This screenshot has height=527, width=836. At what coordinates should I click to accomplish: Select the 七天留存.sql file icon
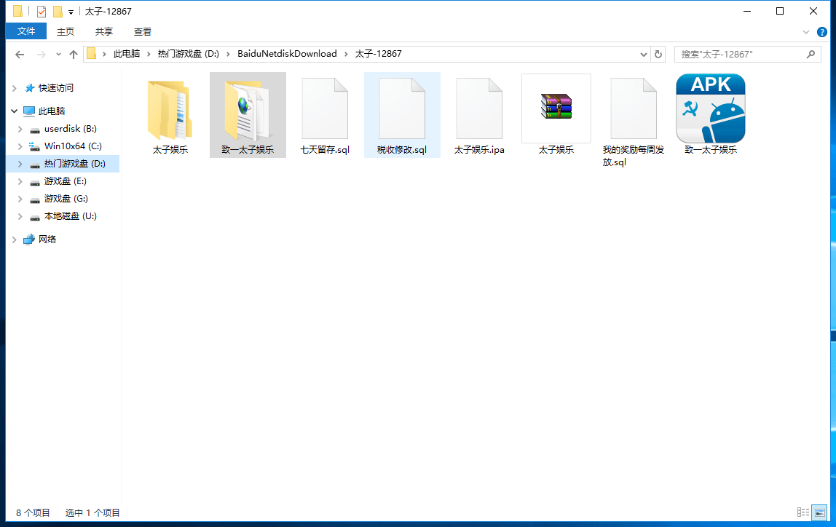[325, 108]
